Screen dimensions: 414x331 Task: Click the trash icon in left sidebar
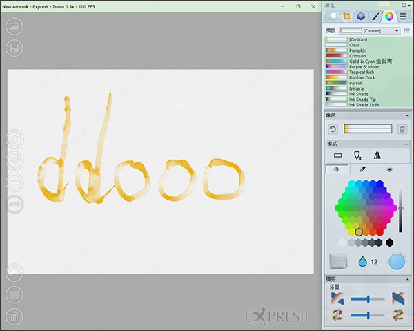tap(14, 316)
